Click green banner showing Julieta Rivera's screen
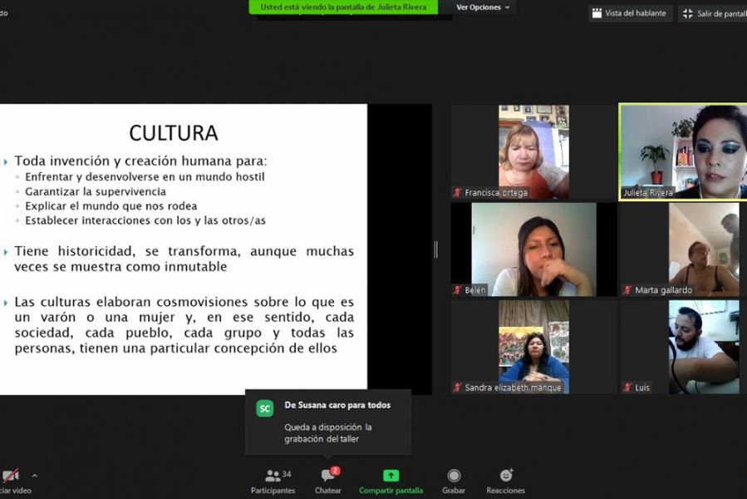The height and width of the screenshot is (499, 747). (343, 7)
